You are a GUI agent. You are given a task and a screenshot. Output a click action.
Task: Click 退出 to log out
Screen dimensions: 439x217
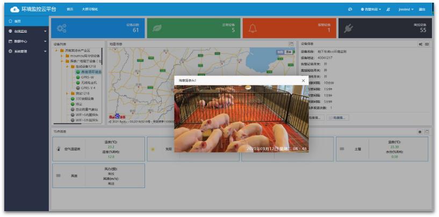click(x=422, y=10)
